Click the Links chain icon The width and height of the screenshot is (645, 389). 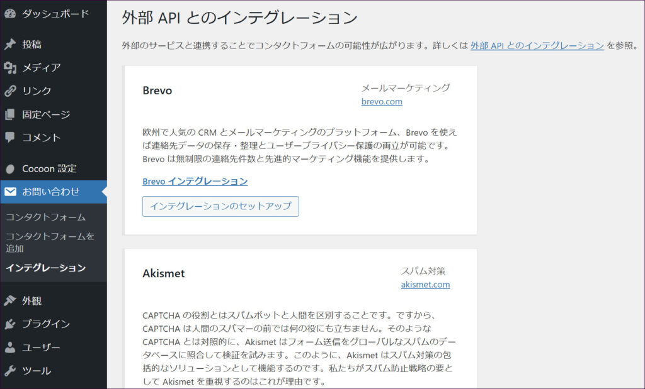click(10, 91)
